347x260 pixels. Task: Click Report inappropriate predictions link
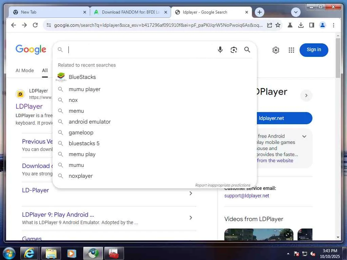pyautogui.click(x=223, y=185)
